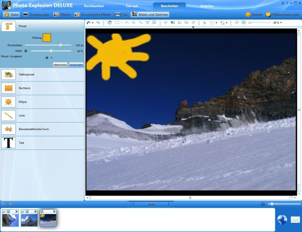The height and width of the screenshot is (232, 302).
Task: Open the yellow Füllung color swatch
Action: pos(47,38)
